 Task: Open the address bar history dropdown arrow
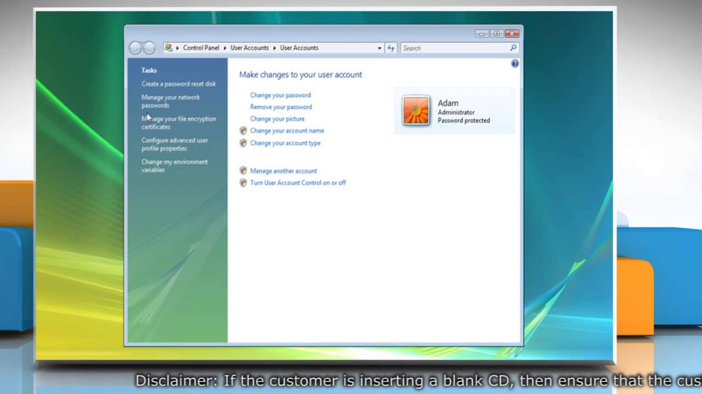[x=380, y=48]
